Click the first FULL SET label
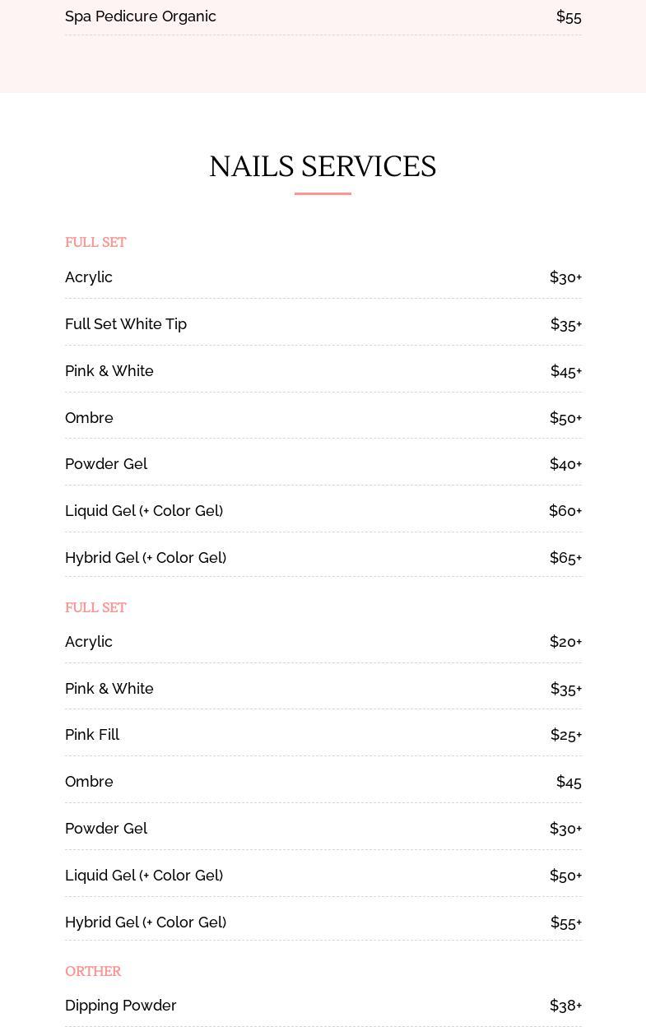Viewport: 646px width, 1027px height. 95,242
